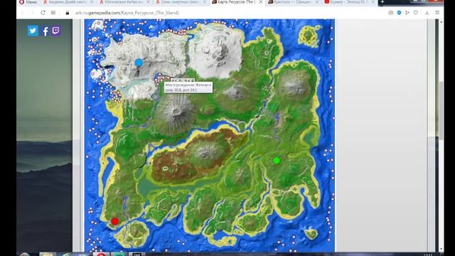Open the Opera icon in the taskbar
455x256 pixels.
pyautogui.click(x=101, y=255)
